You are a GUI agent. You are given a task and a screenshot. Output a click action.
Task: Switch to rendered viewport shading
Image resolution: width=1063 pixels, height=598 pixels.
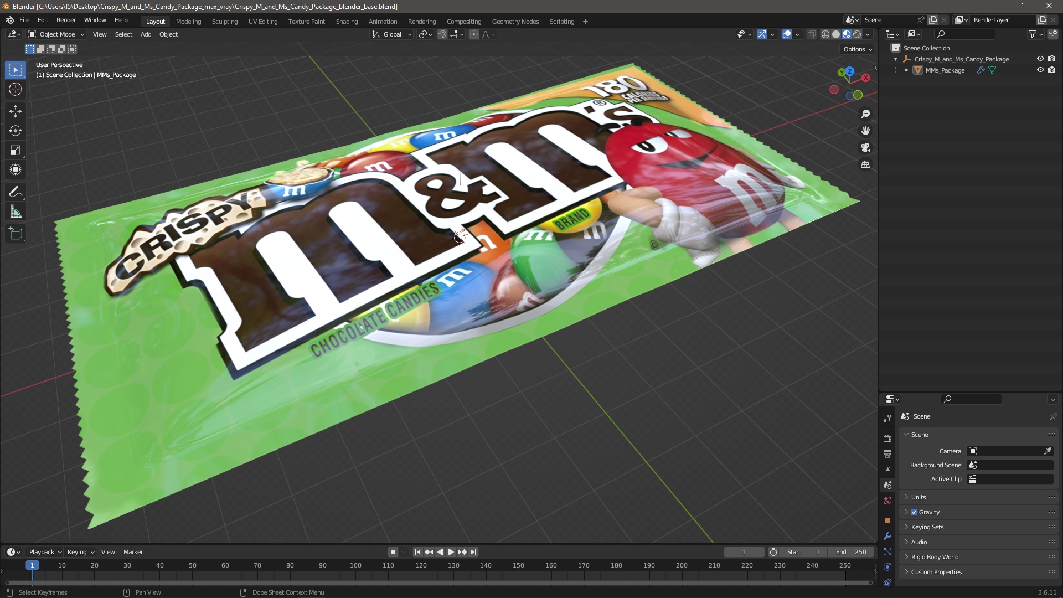pyautogui.click(x=857, y=34)
